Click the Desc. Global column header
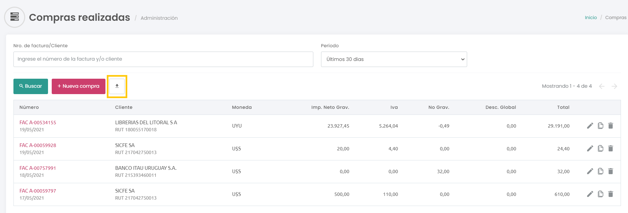 tap(501, 108)
